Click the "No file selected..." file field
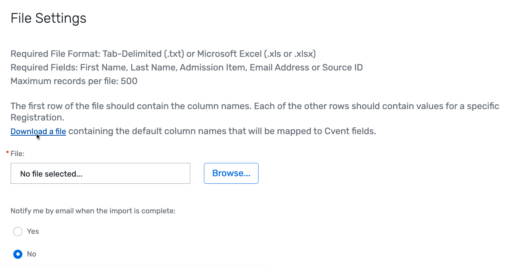 pos(100,174)
